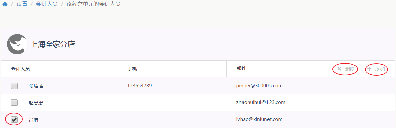Select the name 赵惠惠 in the list
This screenshot has width=396, height=128.
point(36,103)
